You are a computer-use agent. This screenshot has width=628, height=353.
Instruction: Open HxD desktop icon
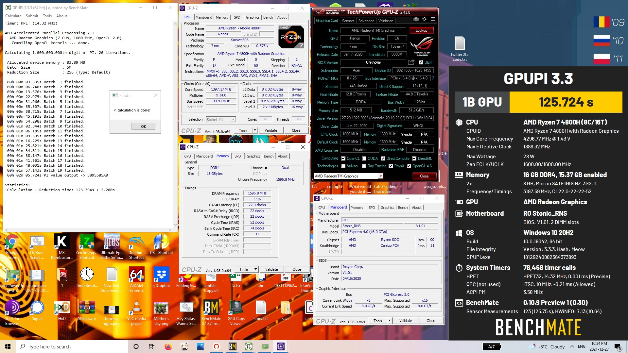(62, 311)
